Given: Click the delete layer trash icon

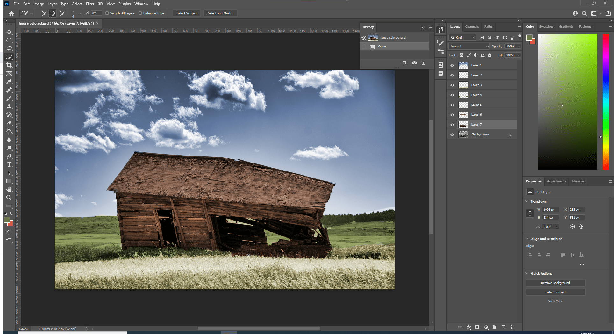Looking at the screenshot, I should pos(511,327).
